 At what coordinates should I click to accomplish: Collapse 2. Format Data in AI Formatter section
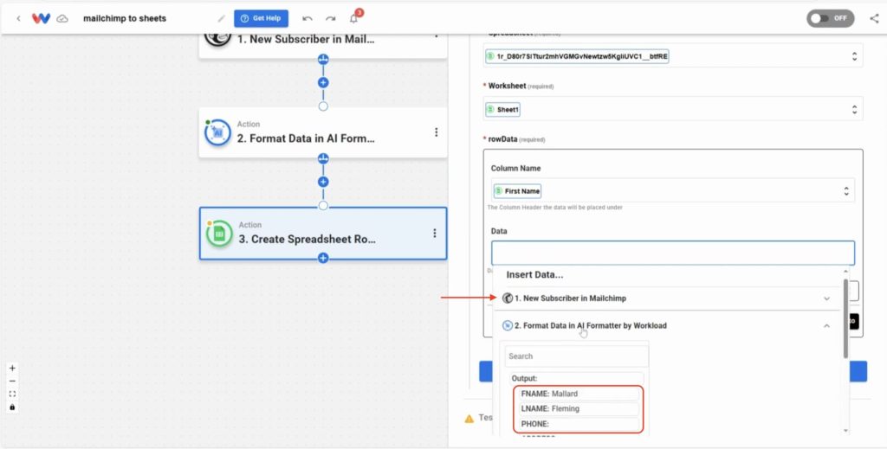coord(666,325)
